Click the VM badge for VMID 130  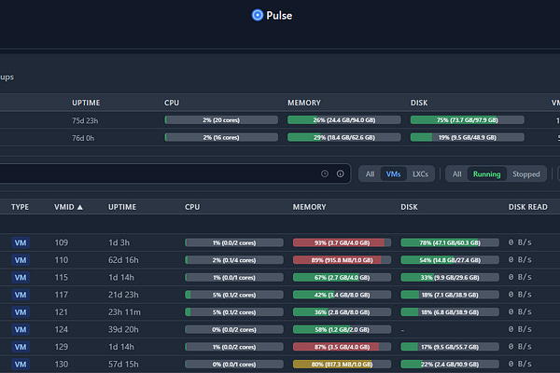[x=21, y=365]
